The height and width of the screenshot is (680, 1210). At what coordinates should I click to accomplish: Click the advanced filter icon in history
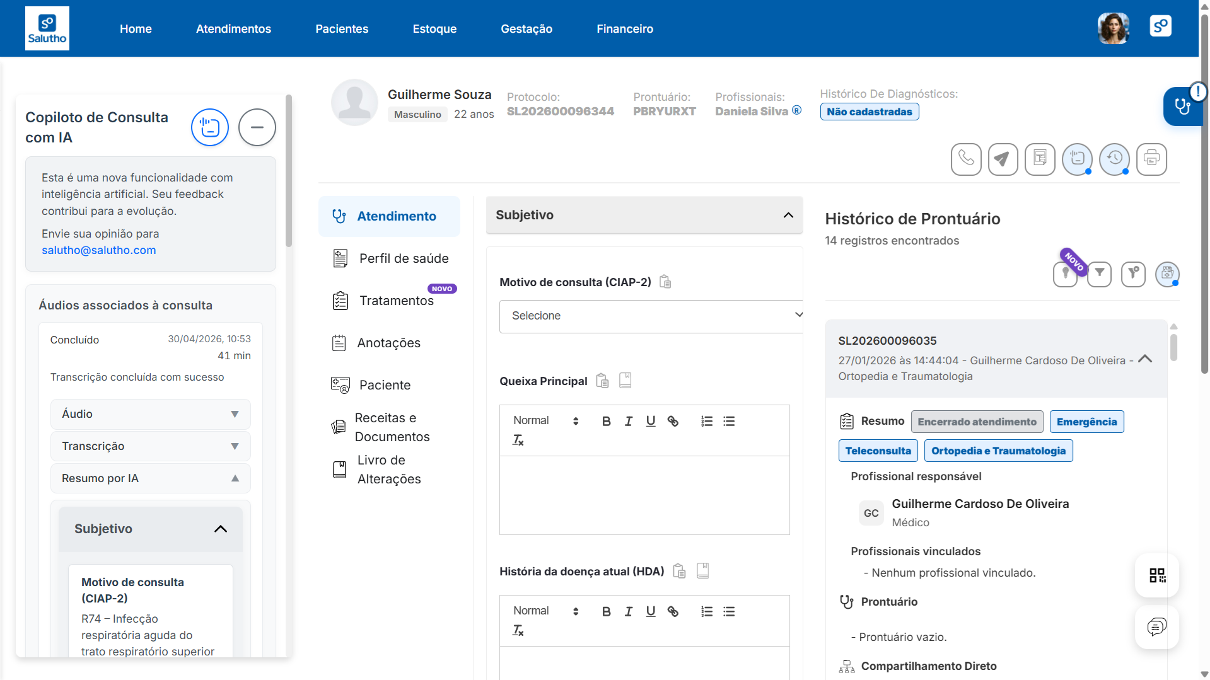click(x=1134, y=274)
